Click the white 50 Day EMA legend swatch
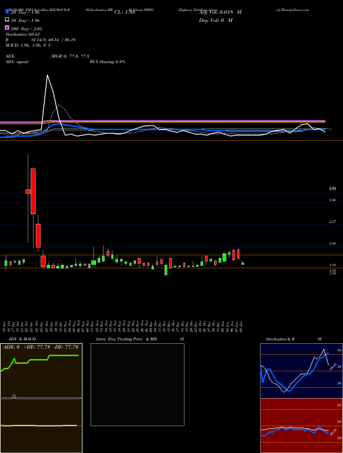The image size is (343, 453). click(x=7, y=20)
